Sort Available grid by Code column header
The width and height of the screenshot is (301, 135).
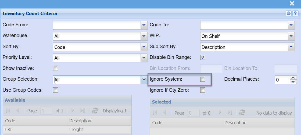click(35, 121)
